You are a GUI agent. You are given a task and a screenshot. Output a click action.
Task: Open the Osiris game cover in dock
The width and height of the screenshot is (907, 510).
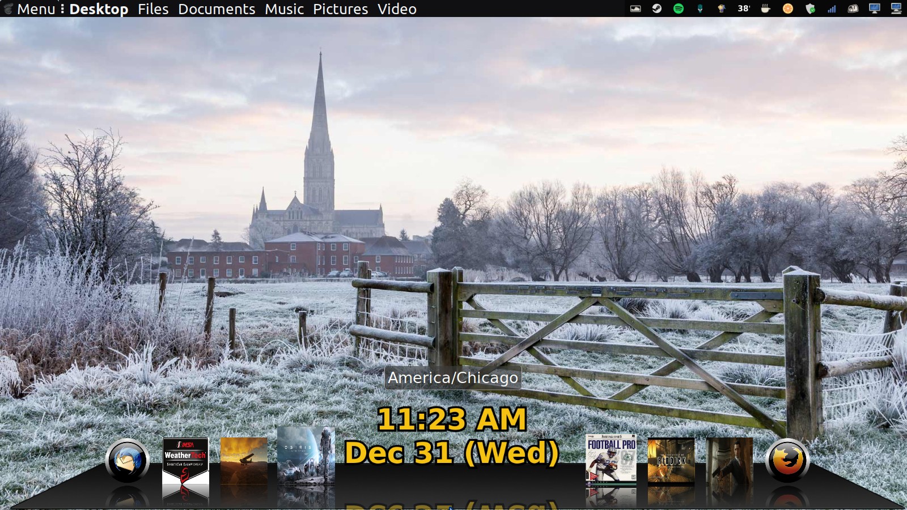pos(306,456)
